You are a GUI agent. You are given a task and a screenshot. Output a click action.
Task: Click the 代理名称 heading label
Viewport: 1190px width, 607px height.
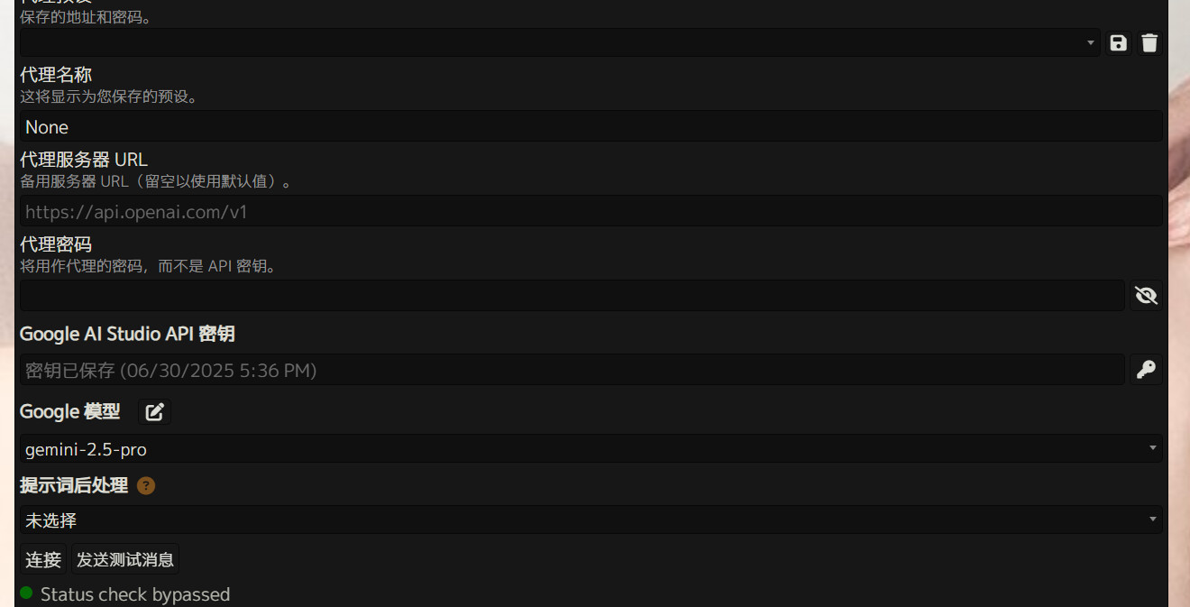(x=56, y=75)
